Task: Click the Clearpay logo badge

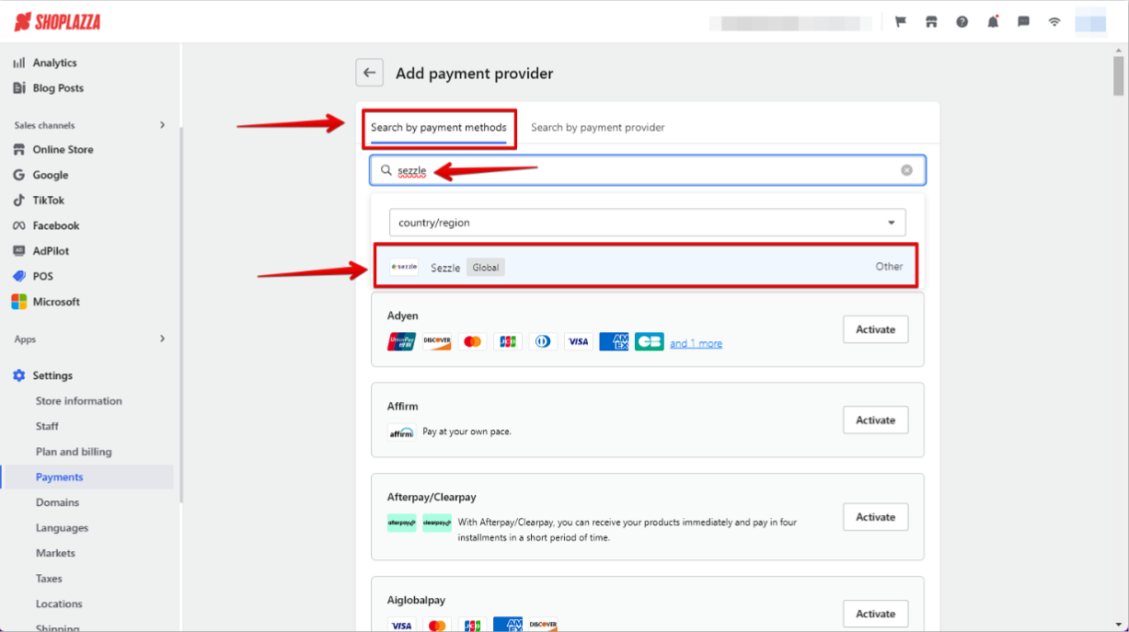Action: pos(437,523)
